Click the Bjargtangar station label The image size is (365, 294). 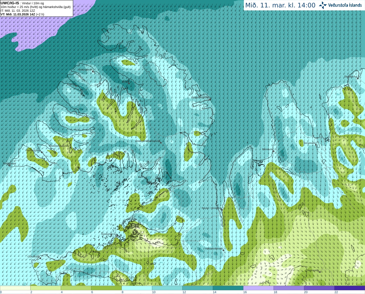pos(9,163)
